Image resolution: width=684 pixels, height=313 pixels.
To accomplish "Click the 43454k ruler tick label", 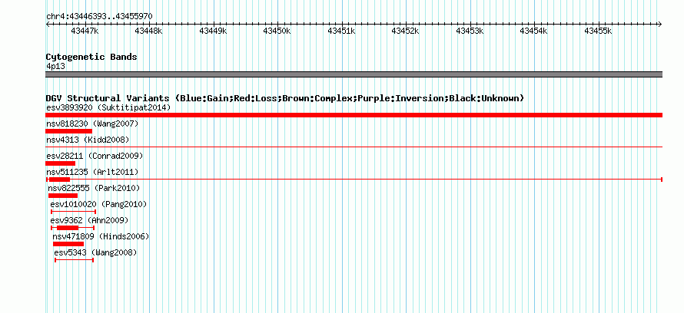I will coord(534,31).
